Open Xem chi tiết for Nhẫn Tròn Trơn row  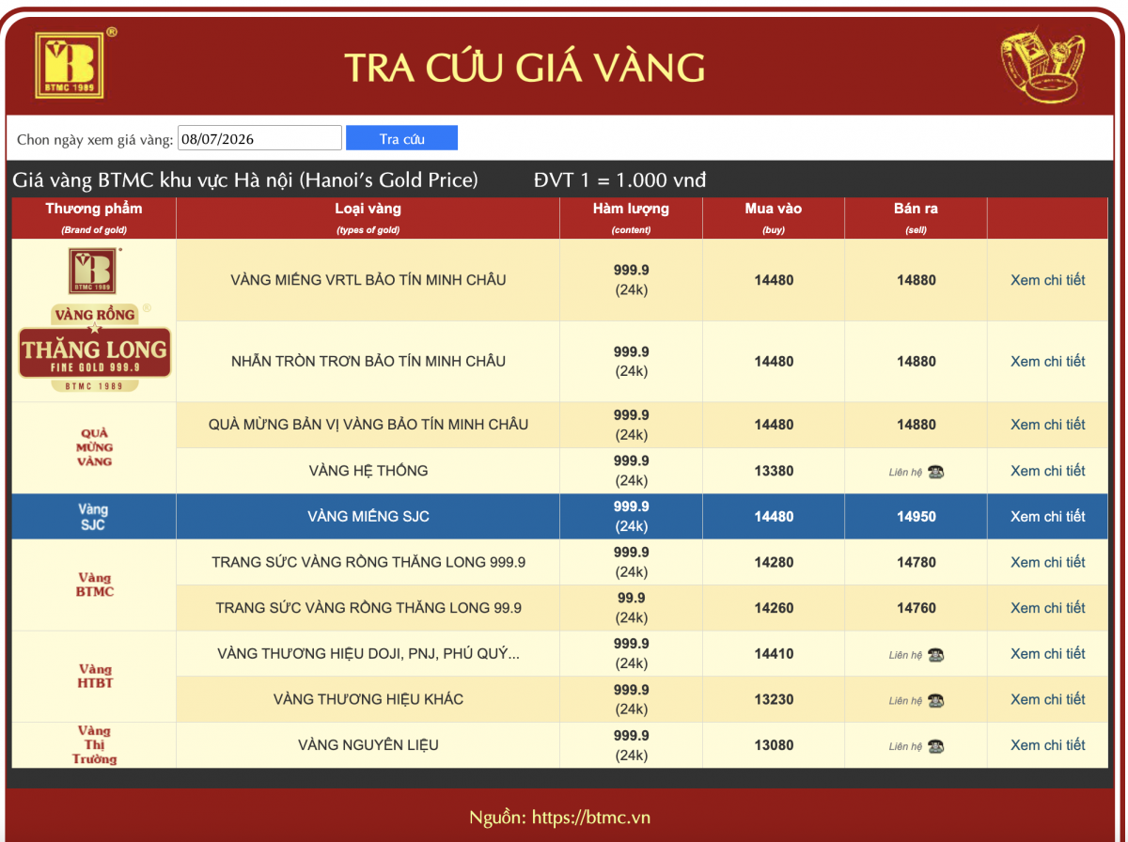(x=1047, y=361)
